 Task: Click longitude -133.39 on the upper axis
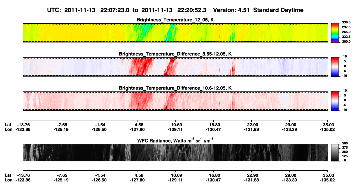coord(290,129)
